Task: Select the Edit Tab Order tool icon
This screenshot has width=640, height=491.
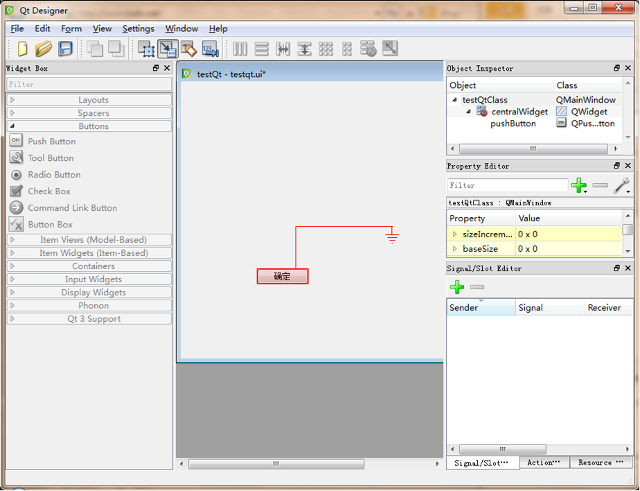Action: click(x=210, y=49)
